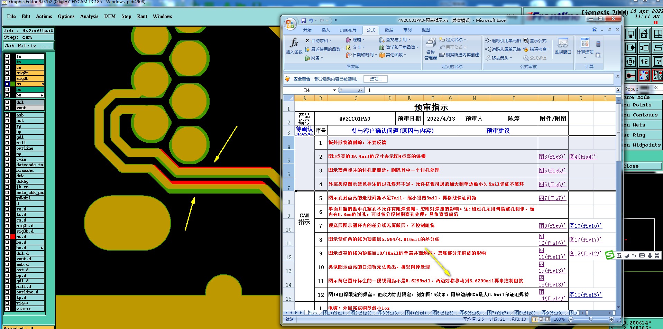The image size is (663, 329).
Task: Click Genesis home view icon
Action: 644,34
